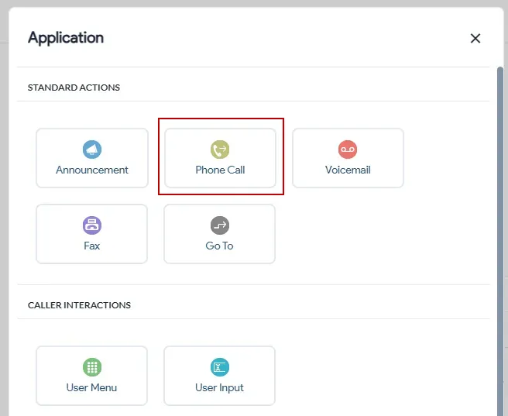Select the Go To label text

[x=220, y=246]
